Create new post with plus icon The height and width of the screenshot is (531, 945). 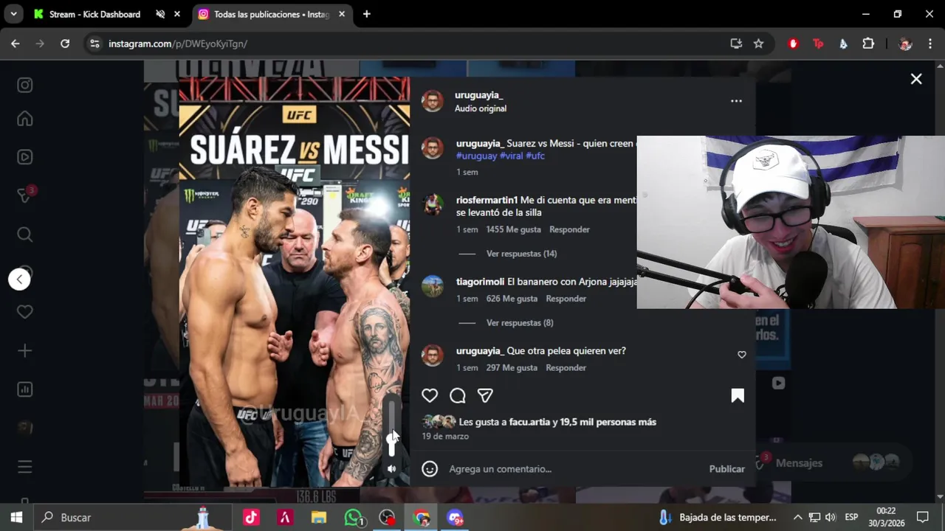[25, 351]
